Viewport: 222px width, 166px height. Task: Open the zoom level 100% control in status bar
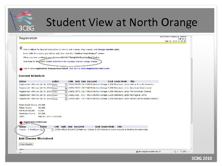click(x=185, y=152)
